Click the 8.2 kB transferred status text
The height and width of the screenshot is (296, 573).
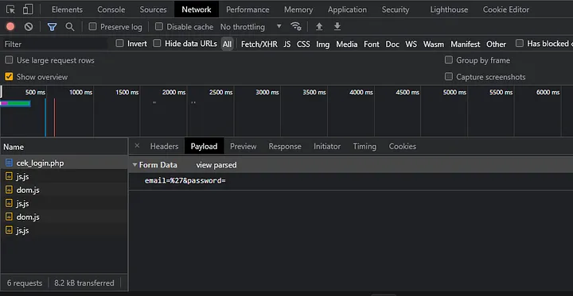click(x=84, y=283)
